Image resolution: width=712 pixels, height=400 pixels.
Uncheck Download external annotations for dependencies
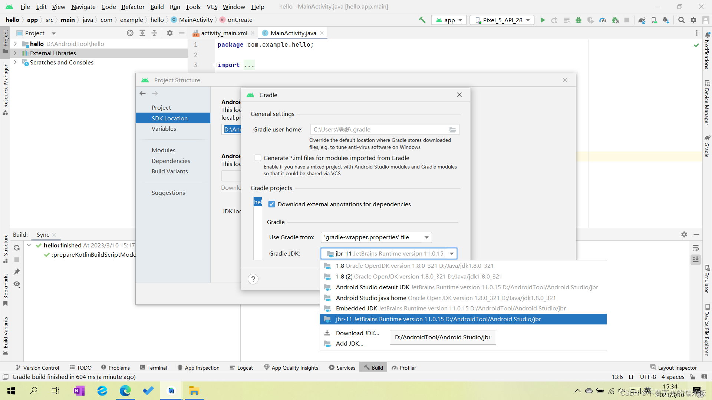tap(272, 204)
